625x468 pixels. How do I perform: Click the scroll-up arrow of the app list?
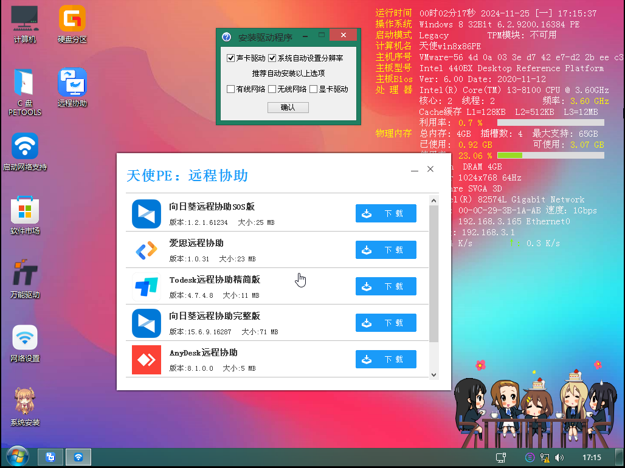point(433,201)
